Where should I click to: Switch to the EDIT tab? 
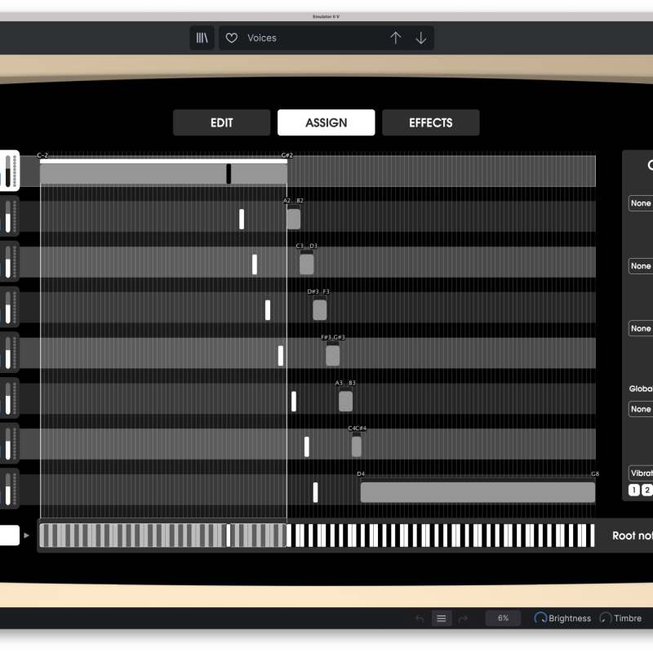click(x=221, y=122)
